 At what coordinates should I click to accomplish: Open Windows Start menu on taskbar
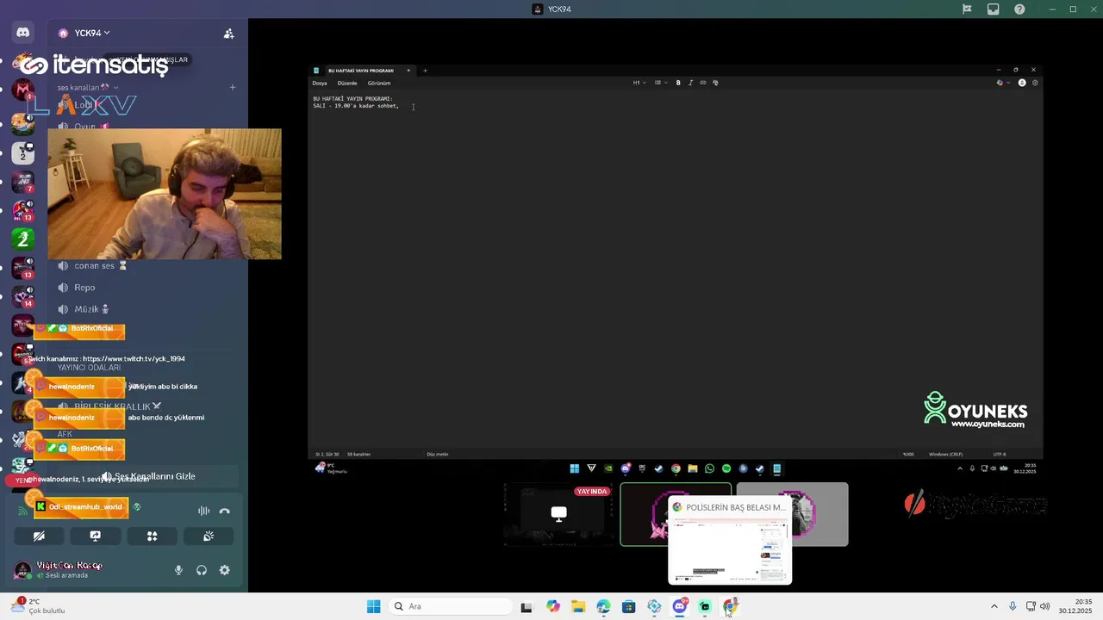tap(373, 606)
